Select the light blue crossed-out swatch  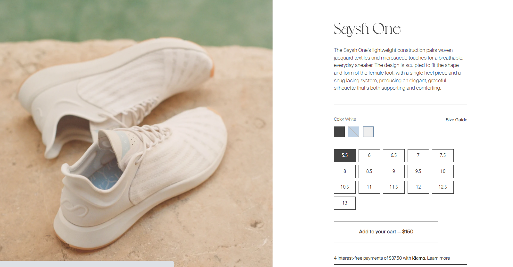tap(354, 132)
